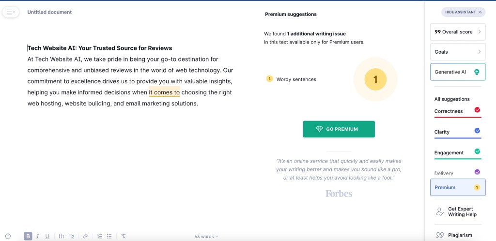Viewport: 496px width, 241px height.
Task: Open the Goals panel
Action: [x=458, y=52]
